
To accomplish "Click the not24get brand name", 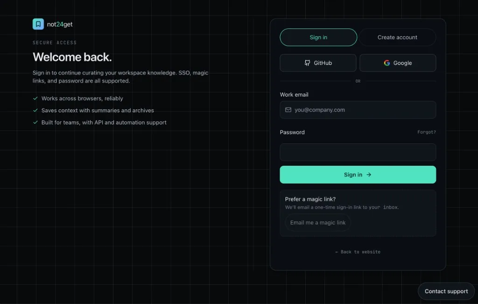I will click(x=60, y=24).
